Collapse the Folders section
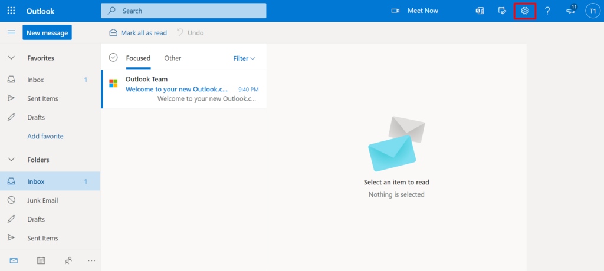Screen dimensions: 604x271 [x=11, y=160]
